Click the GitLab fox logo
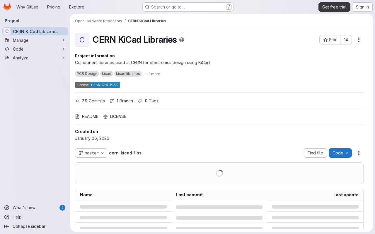Screen dimensions: 375x234 tap(7, 7)
